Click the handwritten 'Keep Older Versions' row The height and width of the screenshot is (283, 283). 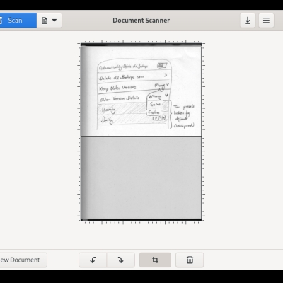[133, 87]
